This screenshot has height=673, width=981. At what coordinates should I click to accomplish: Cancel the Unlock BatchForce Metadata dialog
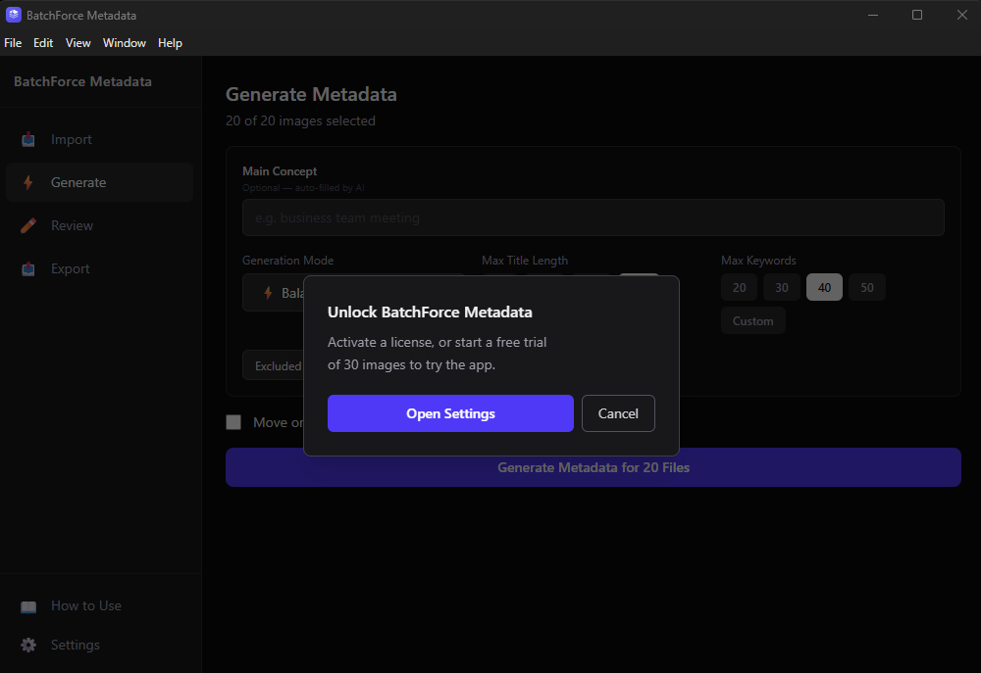pyautogui.click(x=618, y=413)
